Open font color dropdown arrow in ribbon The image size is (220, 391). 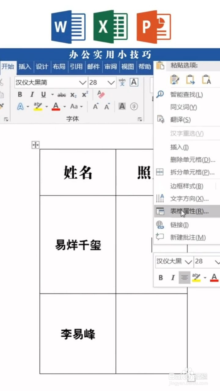tap(64, 107)
